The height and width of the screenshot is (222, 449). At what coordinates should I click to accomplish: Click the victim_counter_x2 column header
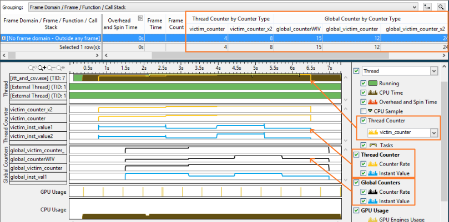(251, 29)
